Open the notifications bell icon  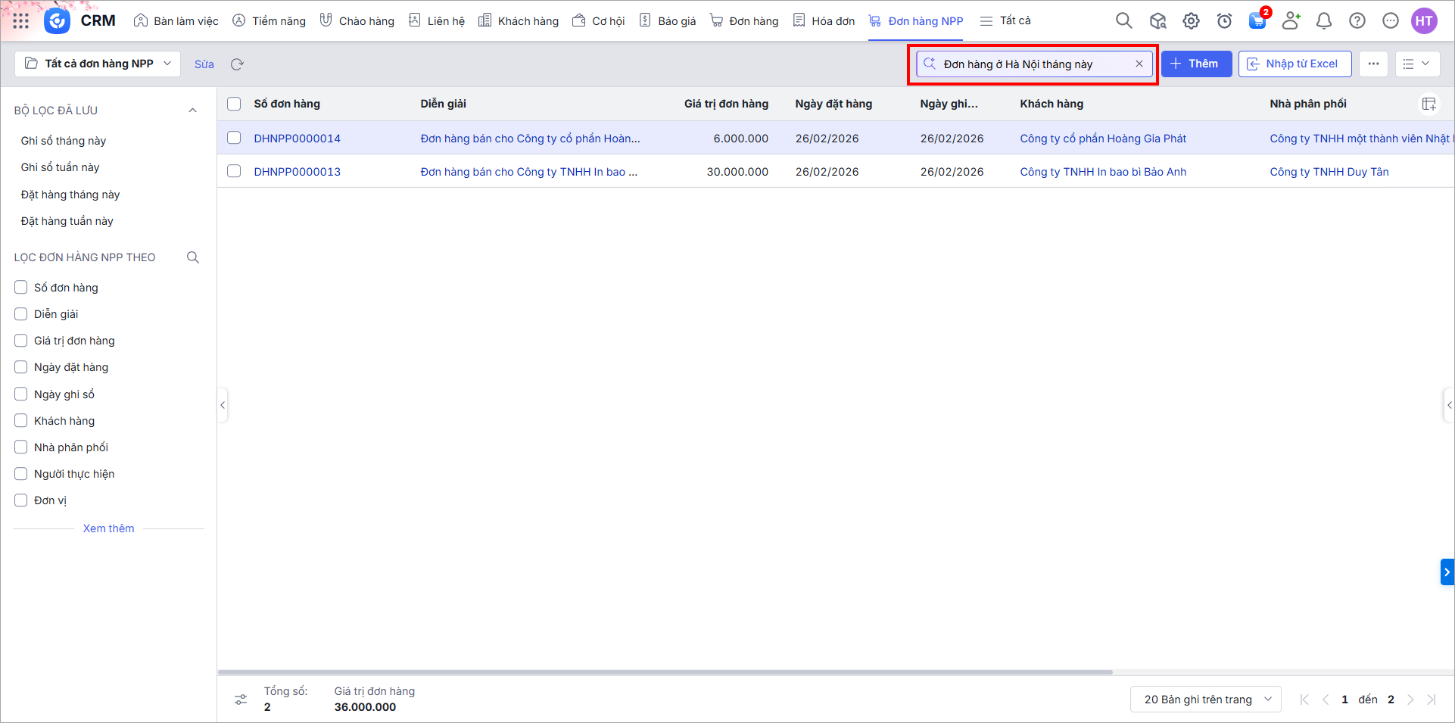coord(1323,21)
